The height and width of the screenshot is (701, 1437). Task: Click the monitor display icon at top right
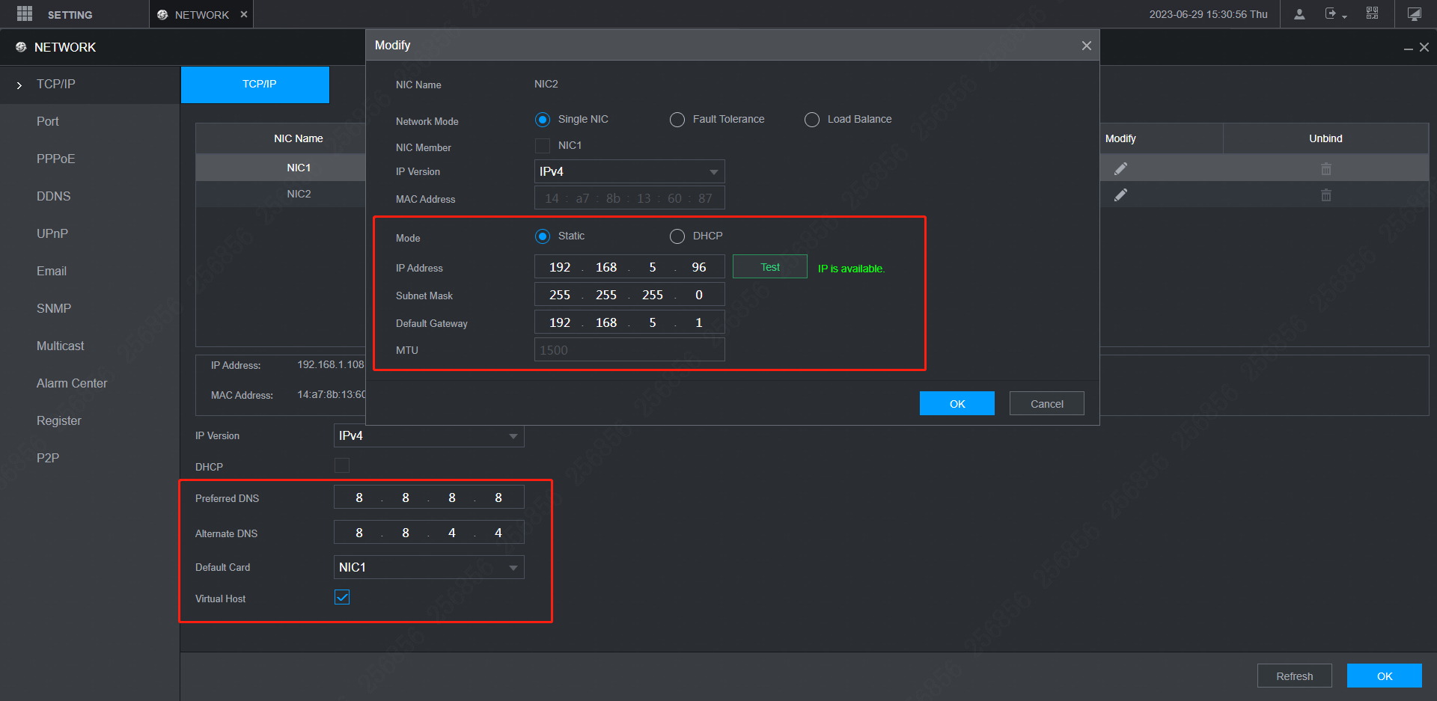1414,14
